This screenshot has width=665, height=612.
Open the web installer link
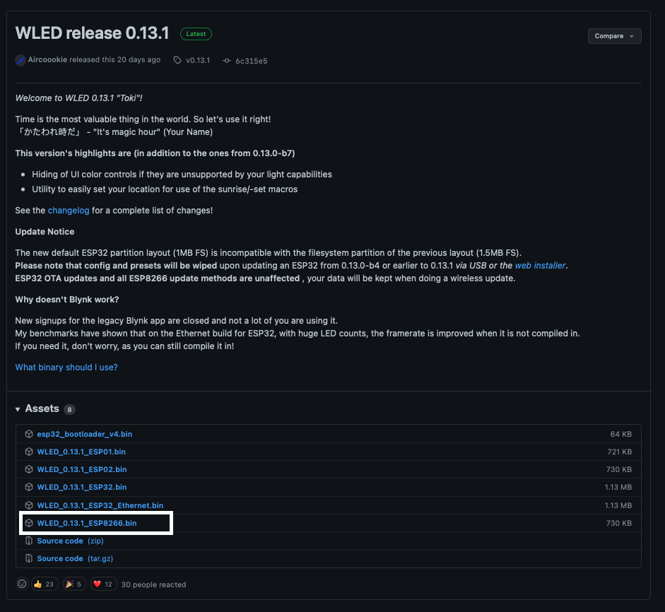click(x=540, y=266)
